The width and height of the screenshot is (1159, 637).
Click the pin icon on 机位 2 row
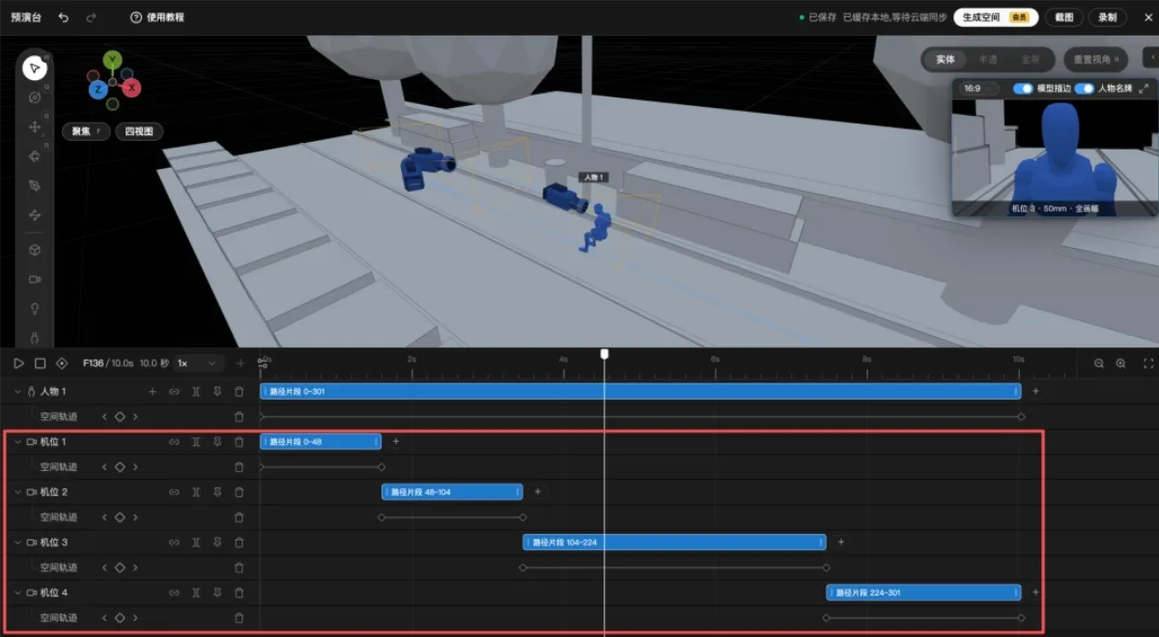tap(217, 492)
